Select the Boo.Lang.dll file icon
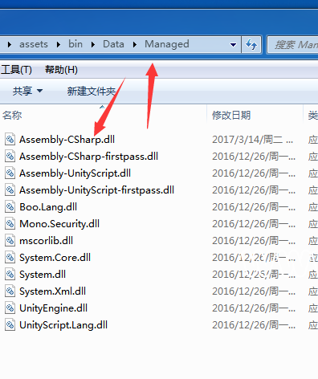This screenshot has height=379, width=318. point(10,207)
